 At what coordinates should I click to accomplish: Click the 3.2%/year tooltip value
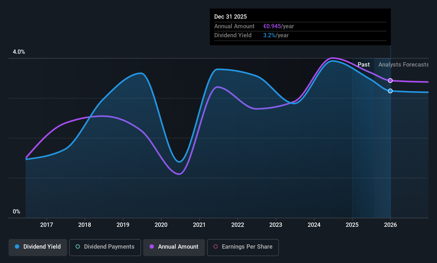[276, 35]
